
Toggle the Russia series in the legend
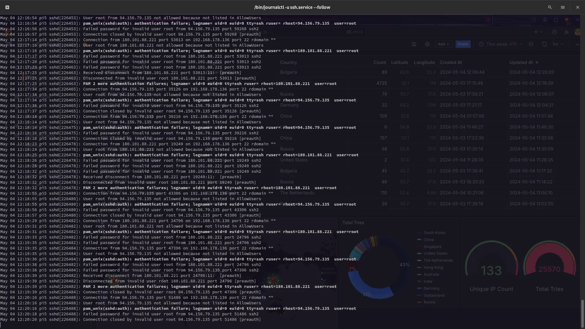[x=429, y=302]
